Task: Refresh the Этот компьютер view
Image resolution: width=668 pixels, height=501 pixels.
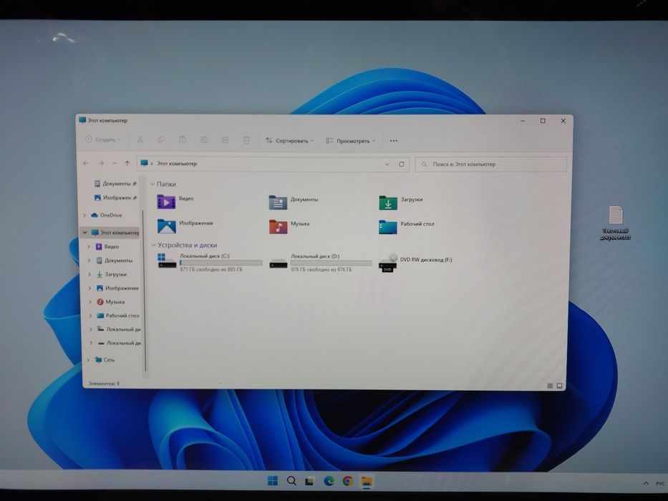Action: point(402,164)
